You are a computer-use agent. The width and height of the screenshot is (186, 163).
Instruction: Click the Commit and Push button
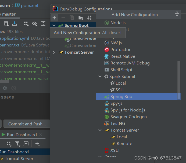(x=27, y=124)
